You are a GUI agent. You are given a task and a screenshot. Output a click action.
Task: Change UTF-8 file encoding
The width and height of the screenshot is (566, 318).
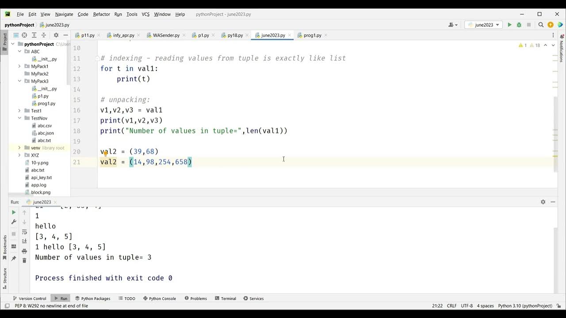467,306
